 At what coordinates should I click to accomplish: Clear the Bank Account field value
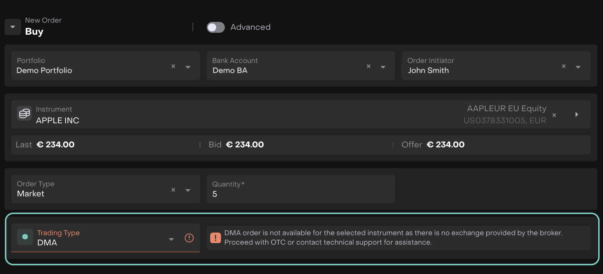(x=368, y=66)
